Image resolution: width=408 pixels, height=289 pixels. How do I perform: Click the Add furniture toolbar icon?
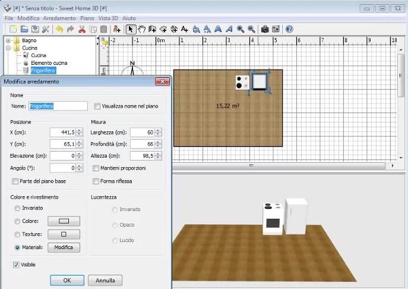click(x=116, y=29)
